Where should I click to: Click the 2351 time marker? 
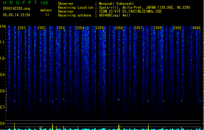[22, 28]
